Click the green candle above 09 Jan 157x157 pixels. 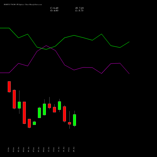click(x=44, y=109)
